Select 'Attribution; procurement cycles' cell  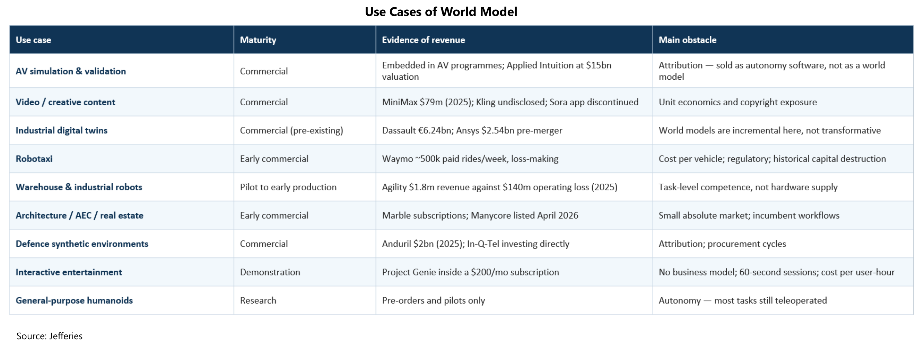point(722,244)
